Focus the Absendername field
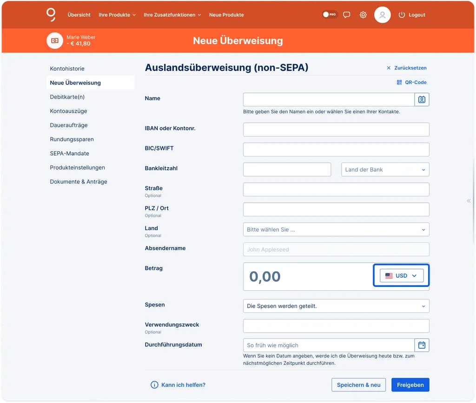 336,250
